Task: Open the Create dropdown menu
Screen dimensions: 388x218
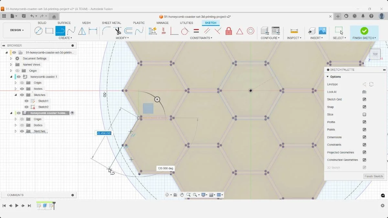Action: (x=65, y=38)
